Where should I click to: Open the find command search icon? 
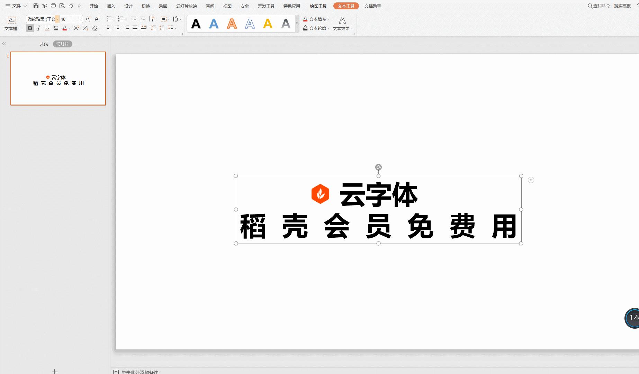point(589,6)
